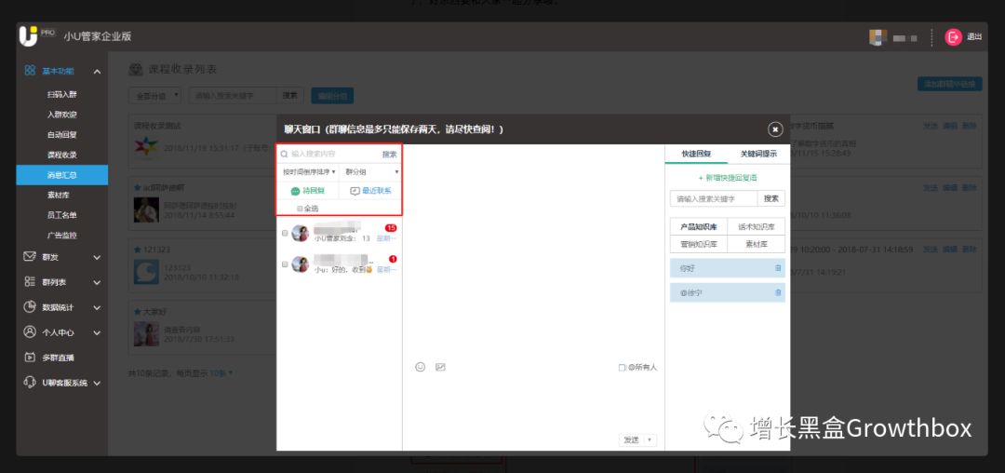Click the green 待回复 bubble icon
The height and width of the screenshot is (473, 1005).
[295, 191]
